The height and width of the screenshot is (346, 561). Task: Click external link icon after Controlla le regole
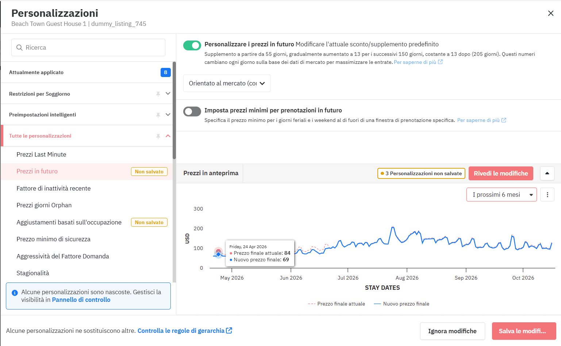(229, 330)
